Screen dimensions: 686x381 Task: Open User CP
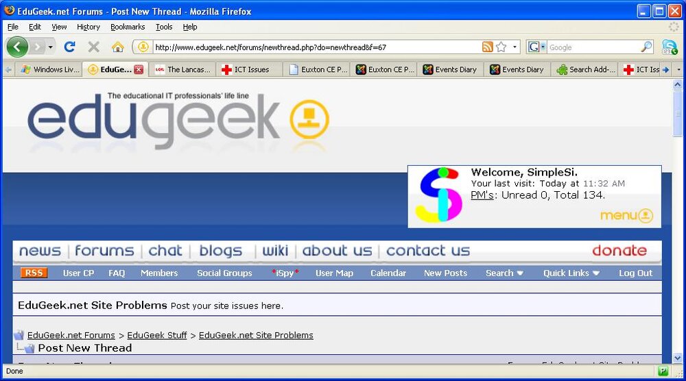point(78,273)
